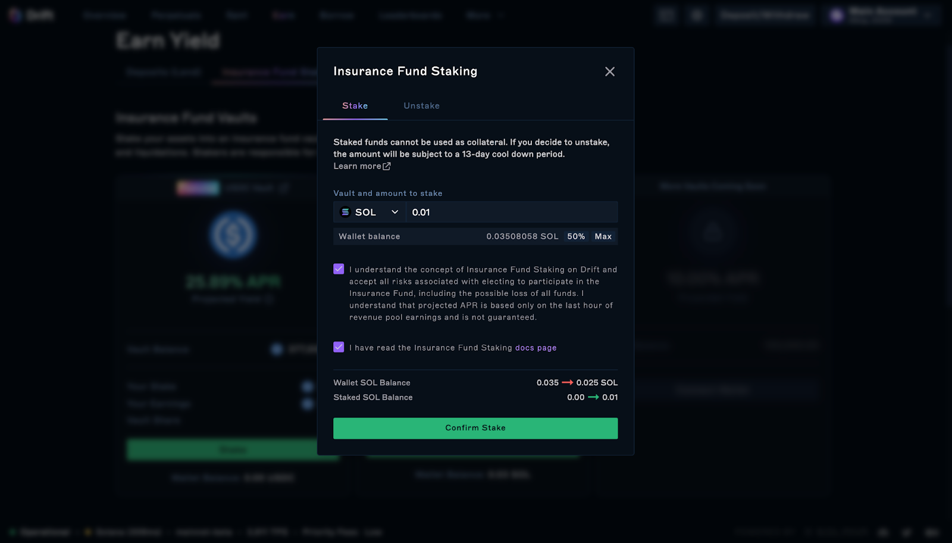
Task: Switch to the Stake tab
Action: (x=355, y=106)
